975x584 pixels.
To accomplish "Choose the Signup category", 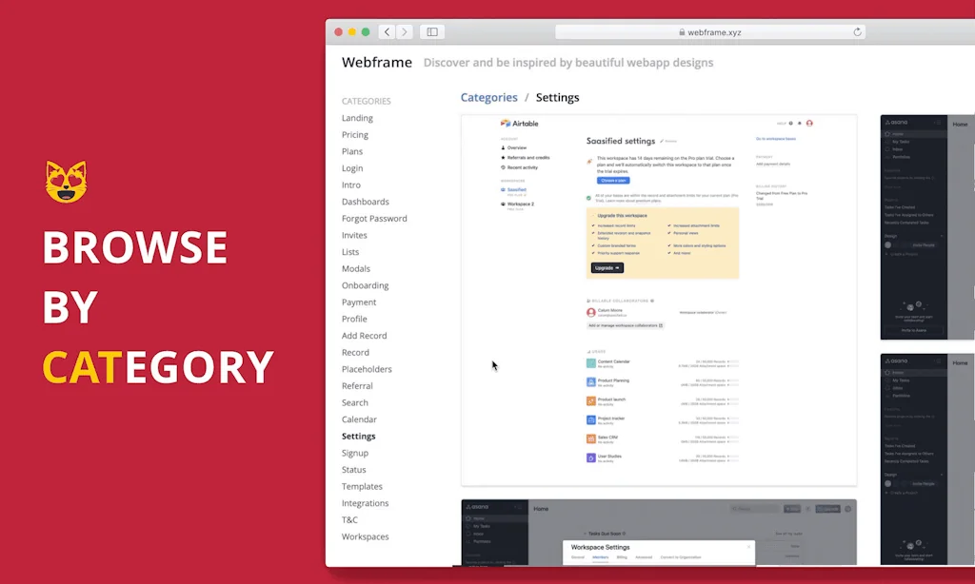I will 354,454.
